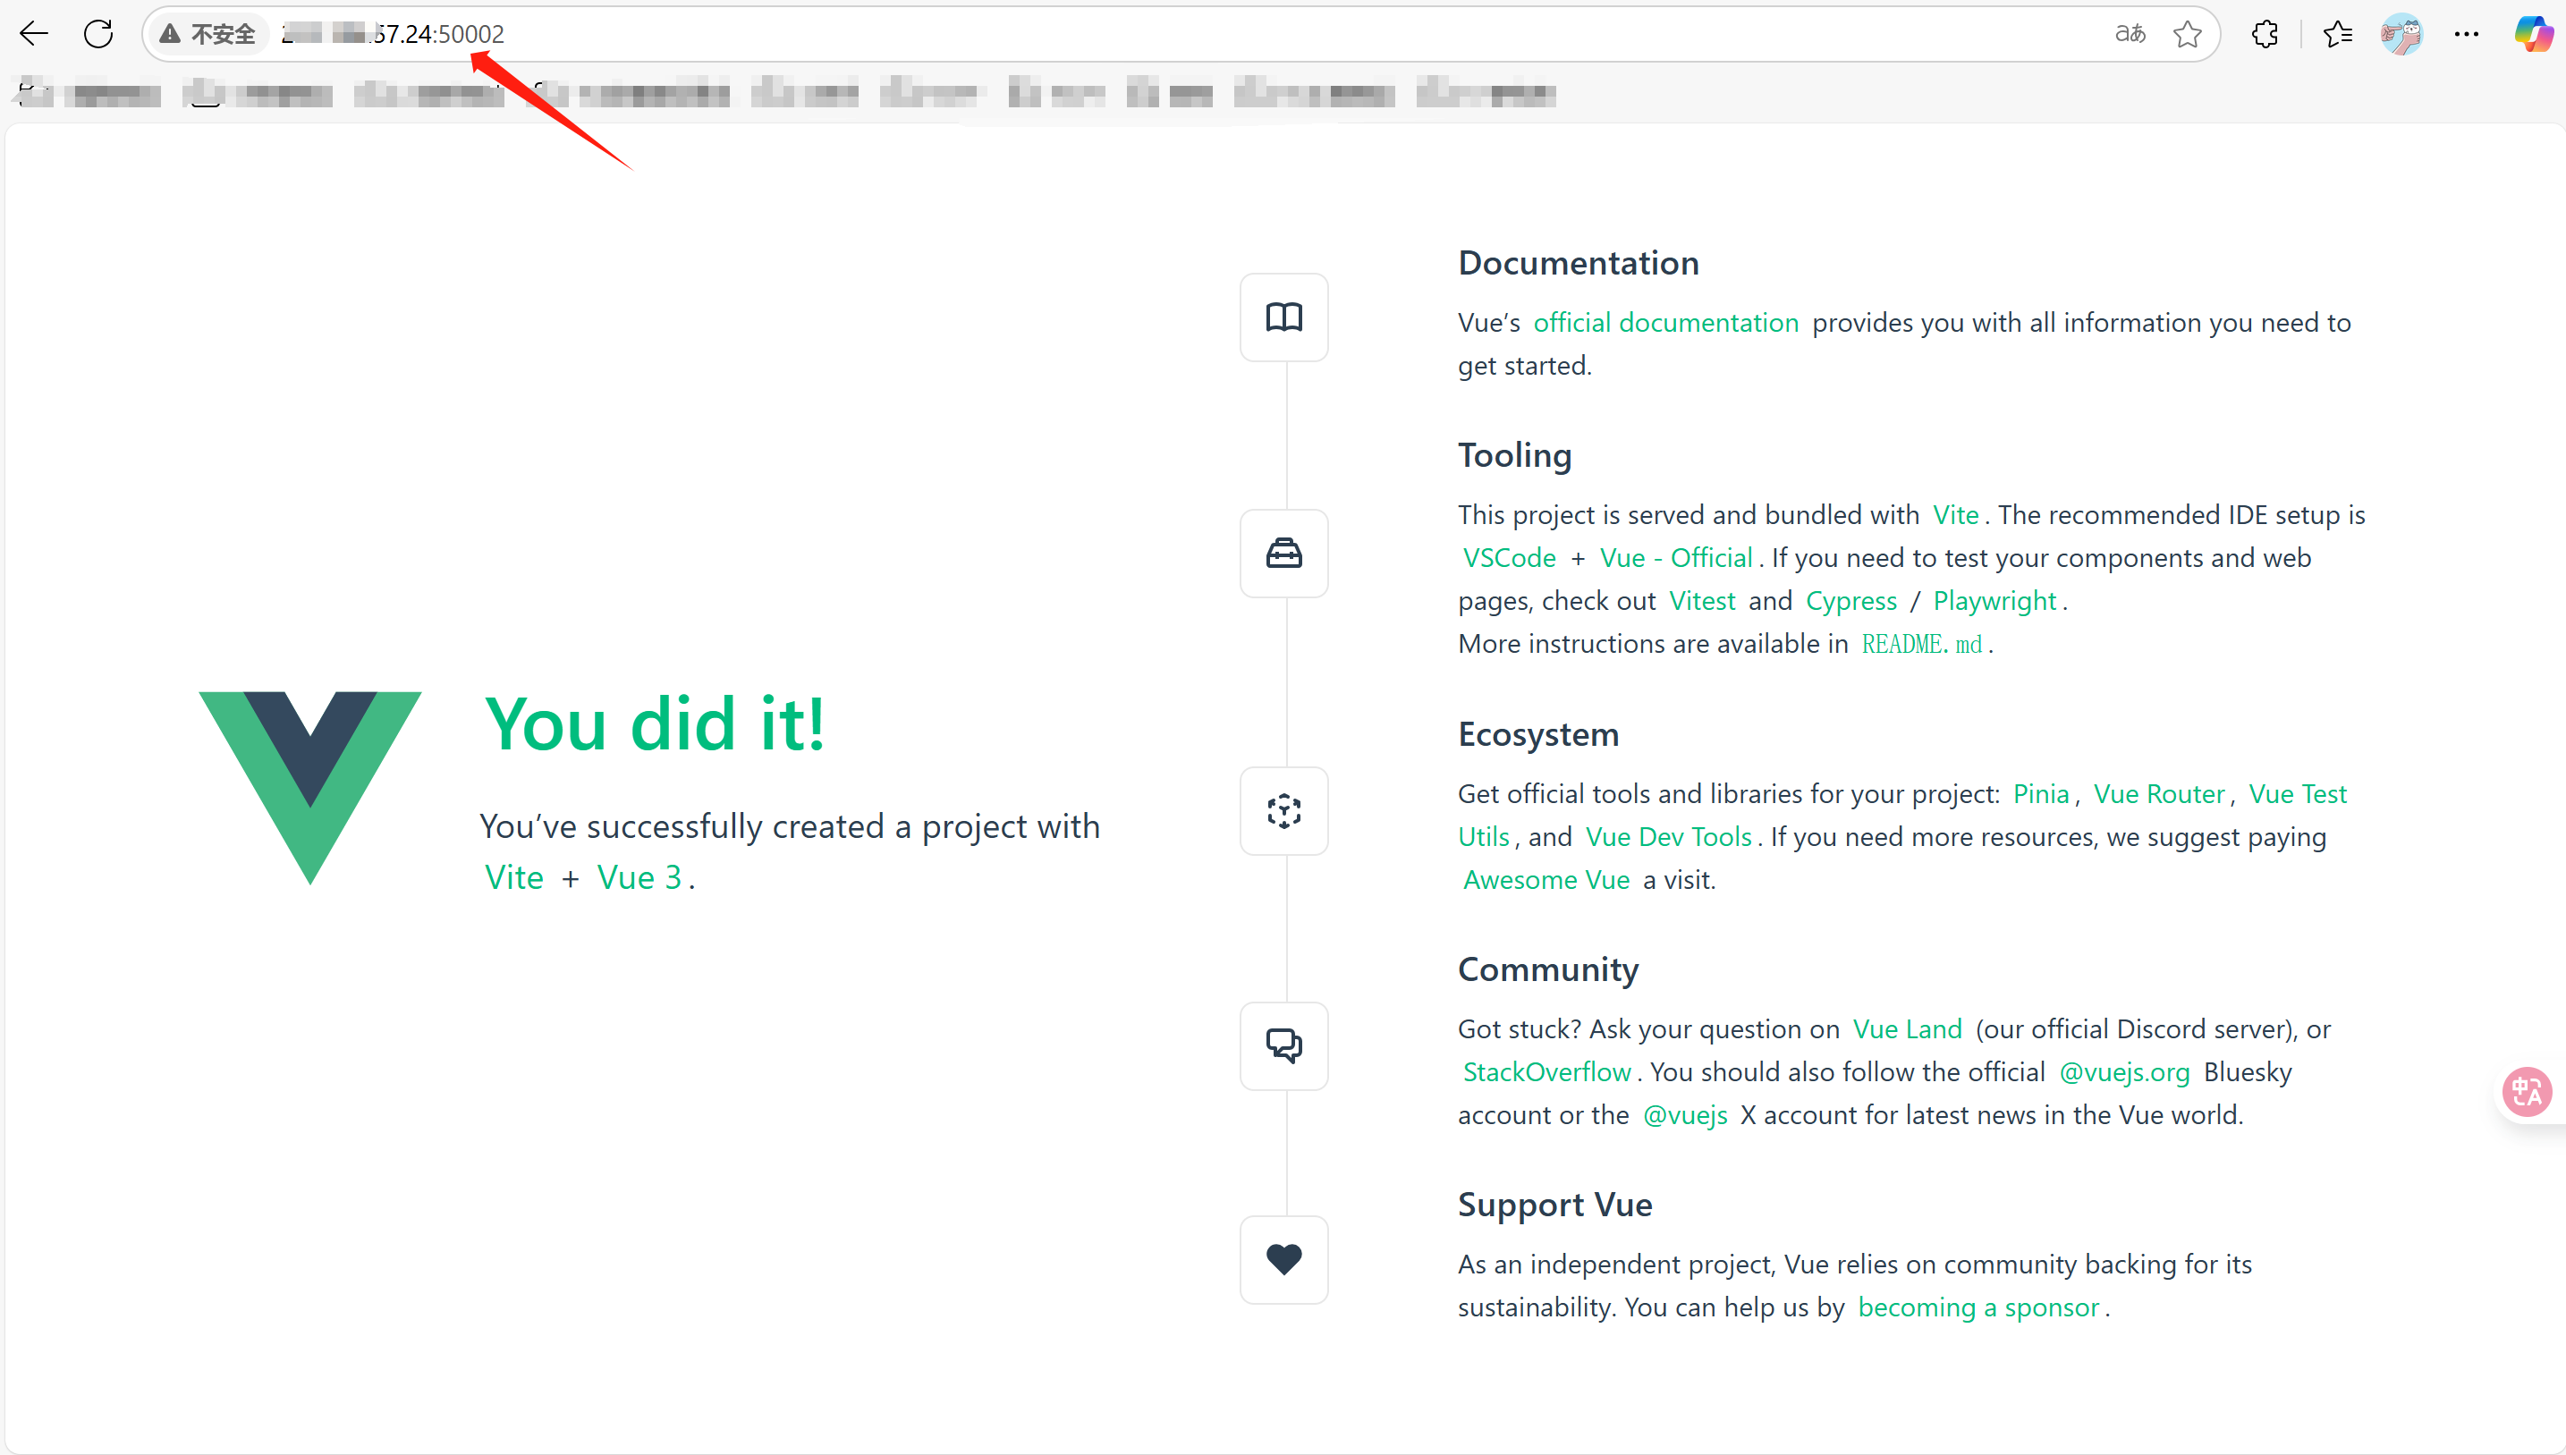Open the Copilot sidebar icon
Image resolution: width=2566 pixels, height=1455 pixels.
coord(2533,34)
